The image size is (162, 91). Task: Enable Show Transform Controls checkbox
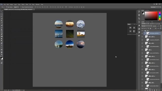coord(21,7)
